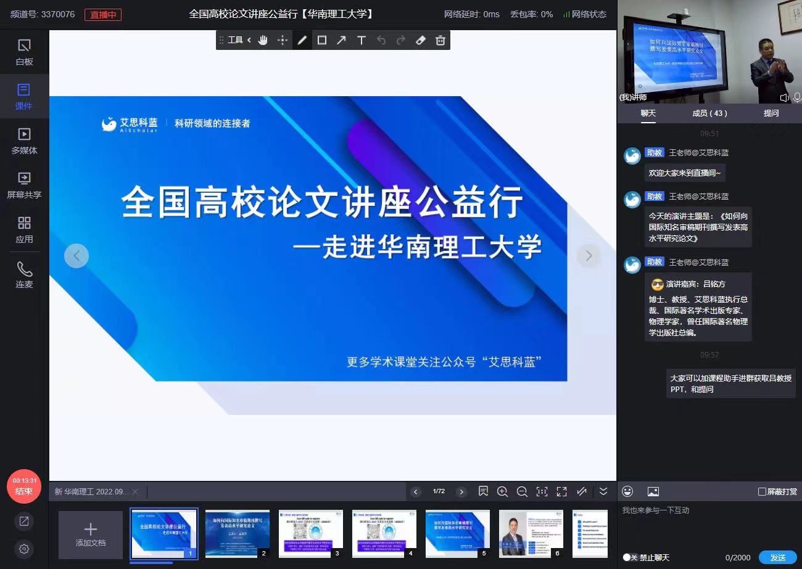Collapse the thumbnail strip with double chevron
Image resolution: width=802 pixels, height=569 pixels.
pos(603,491)
